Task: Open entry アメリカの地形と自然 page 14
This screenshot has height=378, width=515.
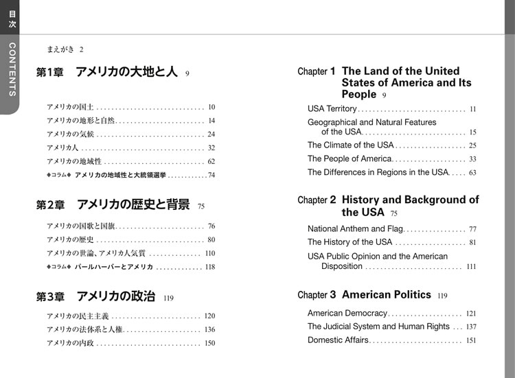Action: (x=130, y=121)
